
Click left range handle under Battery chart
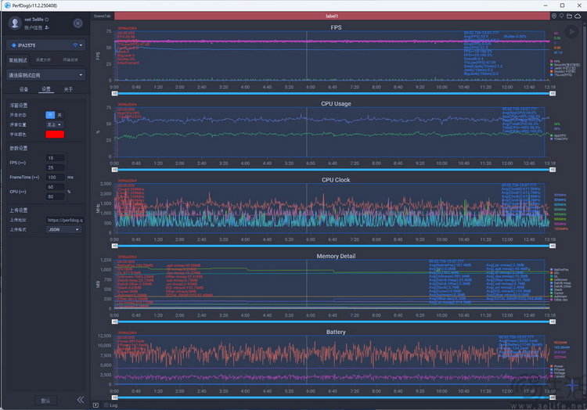115,397
